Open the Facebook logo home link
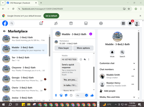 (5, 23)
